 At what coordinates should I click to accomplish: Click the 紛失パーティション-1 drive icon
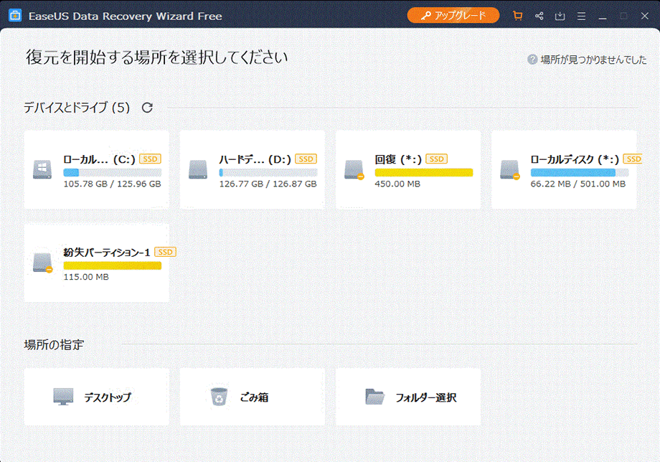42,263
